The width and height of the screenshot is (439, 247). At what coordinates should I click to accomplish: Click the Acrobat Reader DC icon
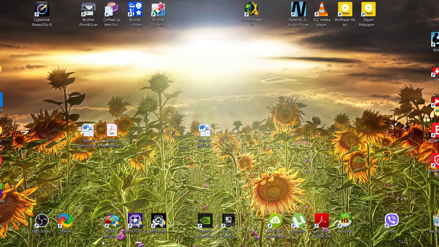322,221
